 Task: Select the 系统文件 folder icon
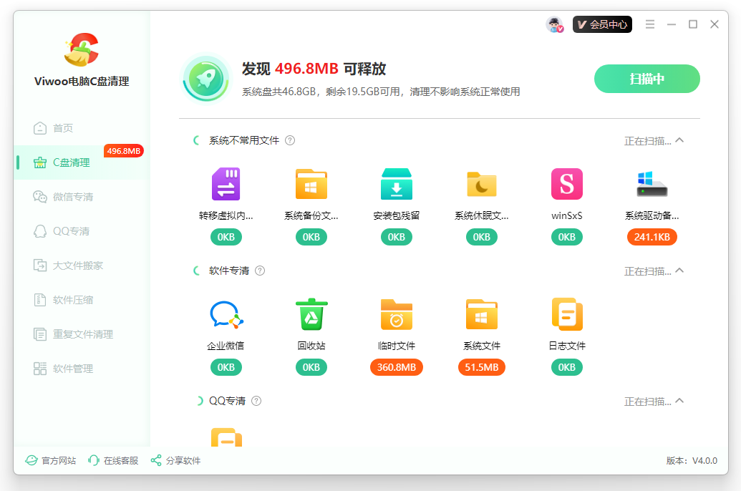481,314
